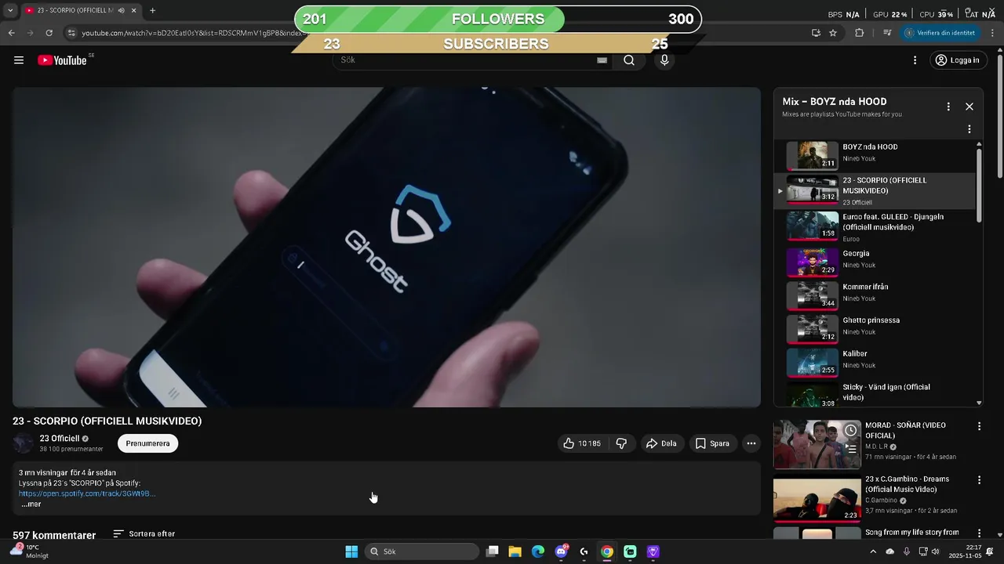Open File Explorer from the taskbar

pyautogui.click(x=515, y=551)
